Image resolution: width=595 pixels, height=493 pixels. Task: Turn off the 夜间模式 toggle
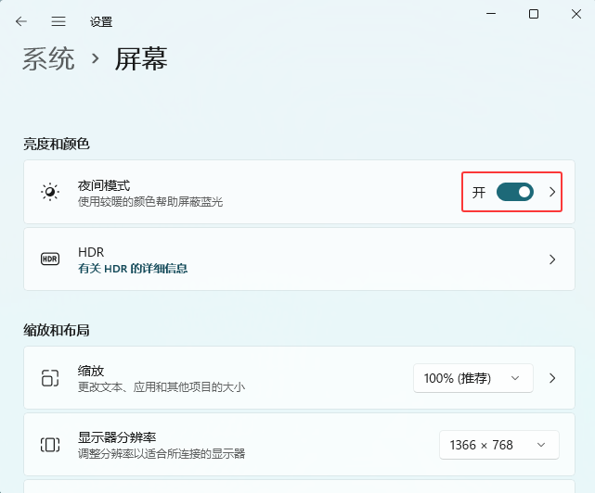tap(514, 192)
